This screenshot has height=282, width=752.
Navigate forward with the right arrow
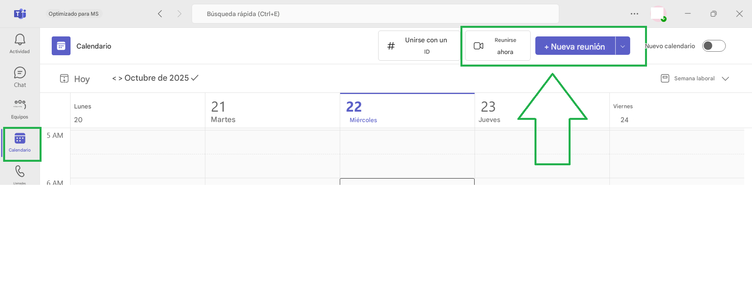179,14
